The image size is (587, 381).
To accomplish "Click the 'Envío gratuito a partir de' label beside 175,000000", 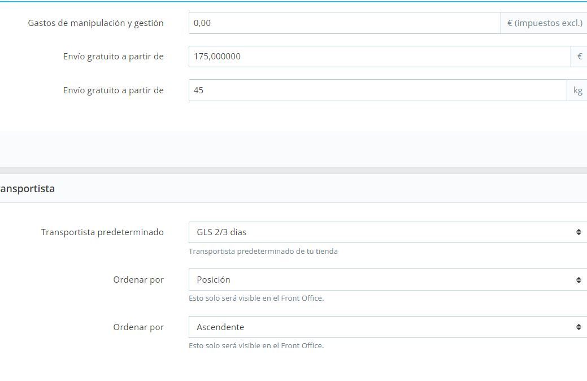I will [114, 57].
